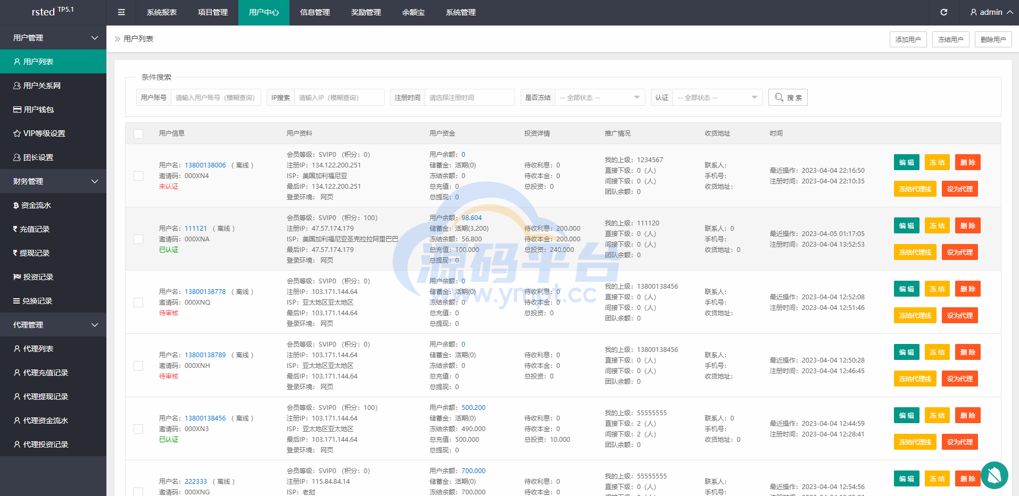This screenshot has width=1019, height=496.
Task: Click the 用户列表 sidebar person icon
Action: (x=17, y=62)
